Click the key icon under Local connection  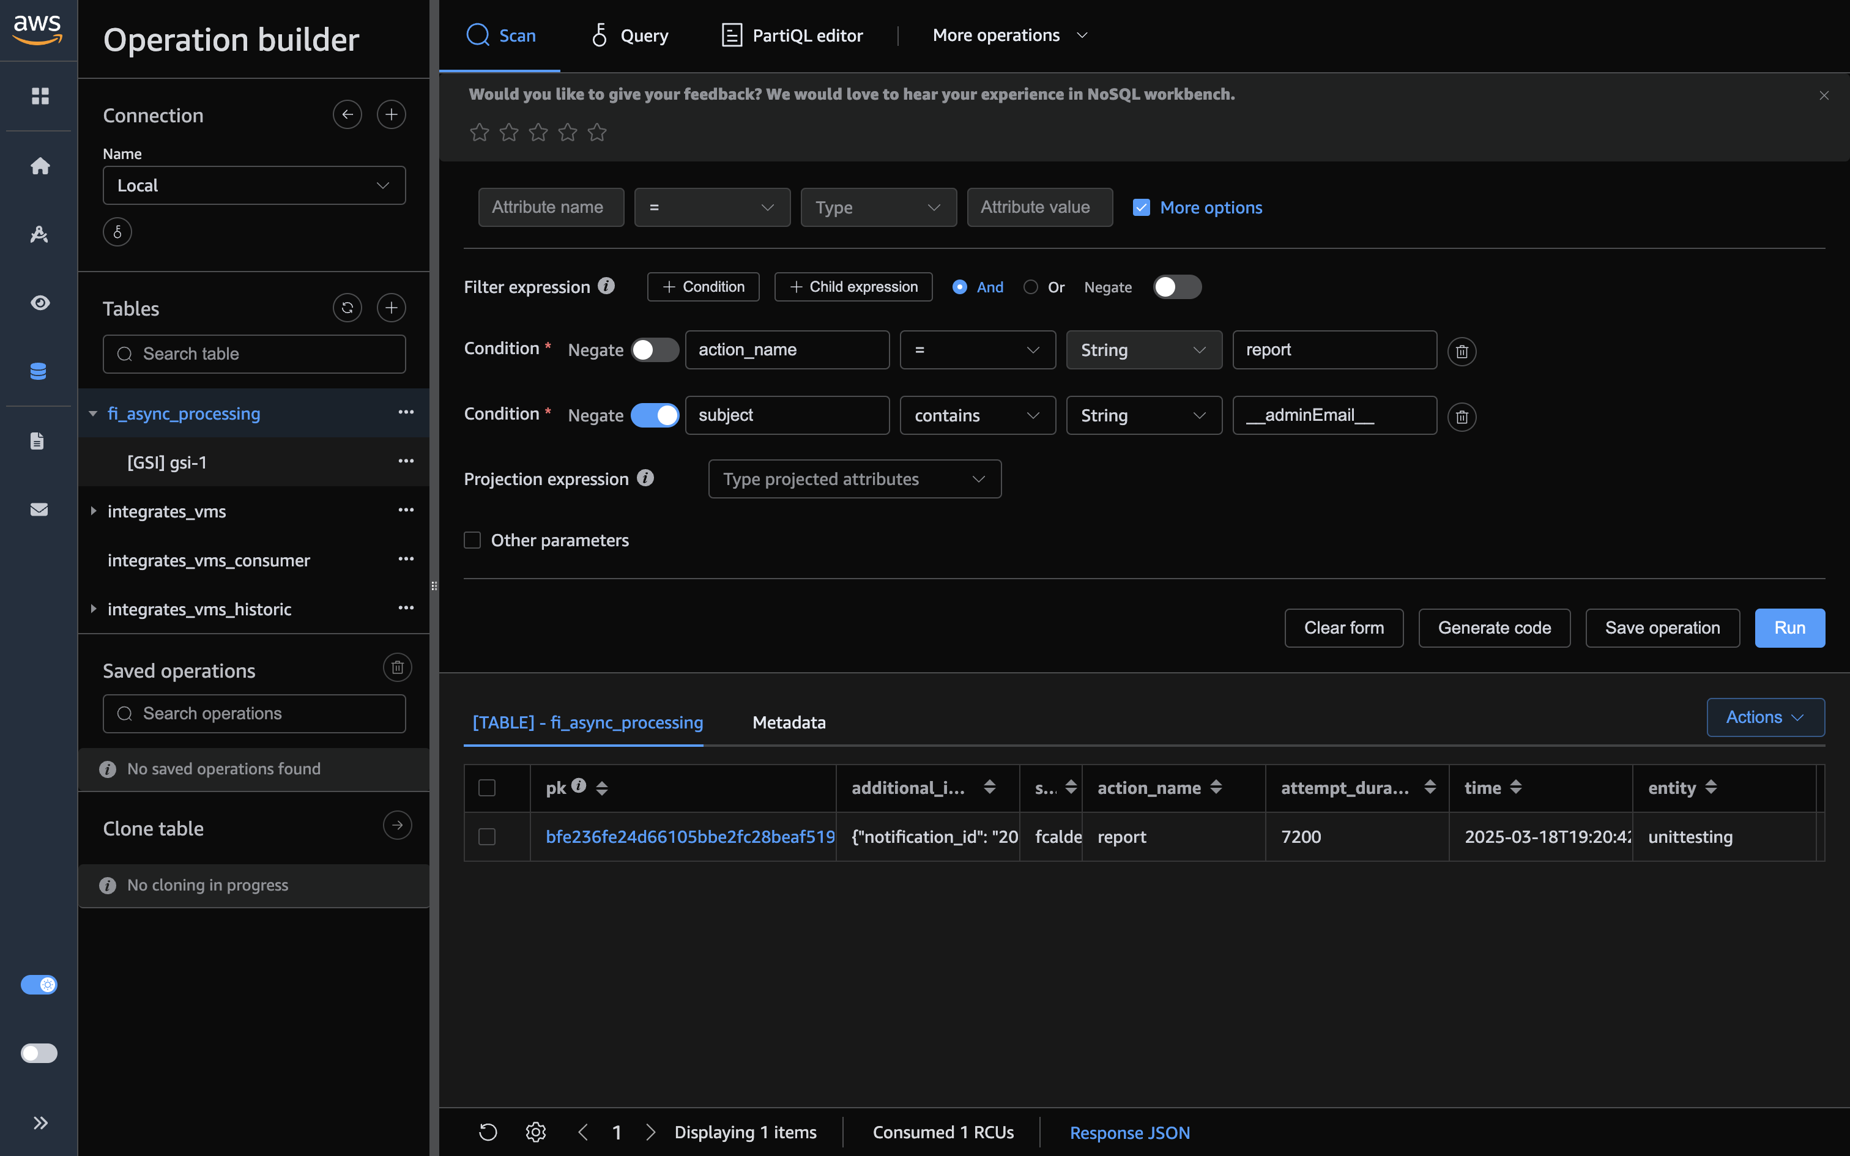[x=117, y=232]
